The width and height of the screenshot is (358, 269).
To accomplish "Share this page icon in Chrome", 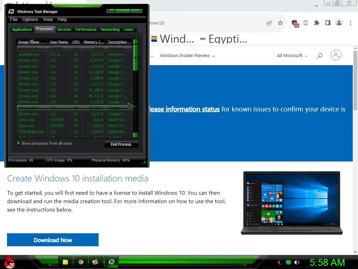I will (x=269, y=23).
